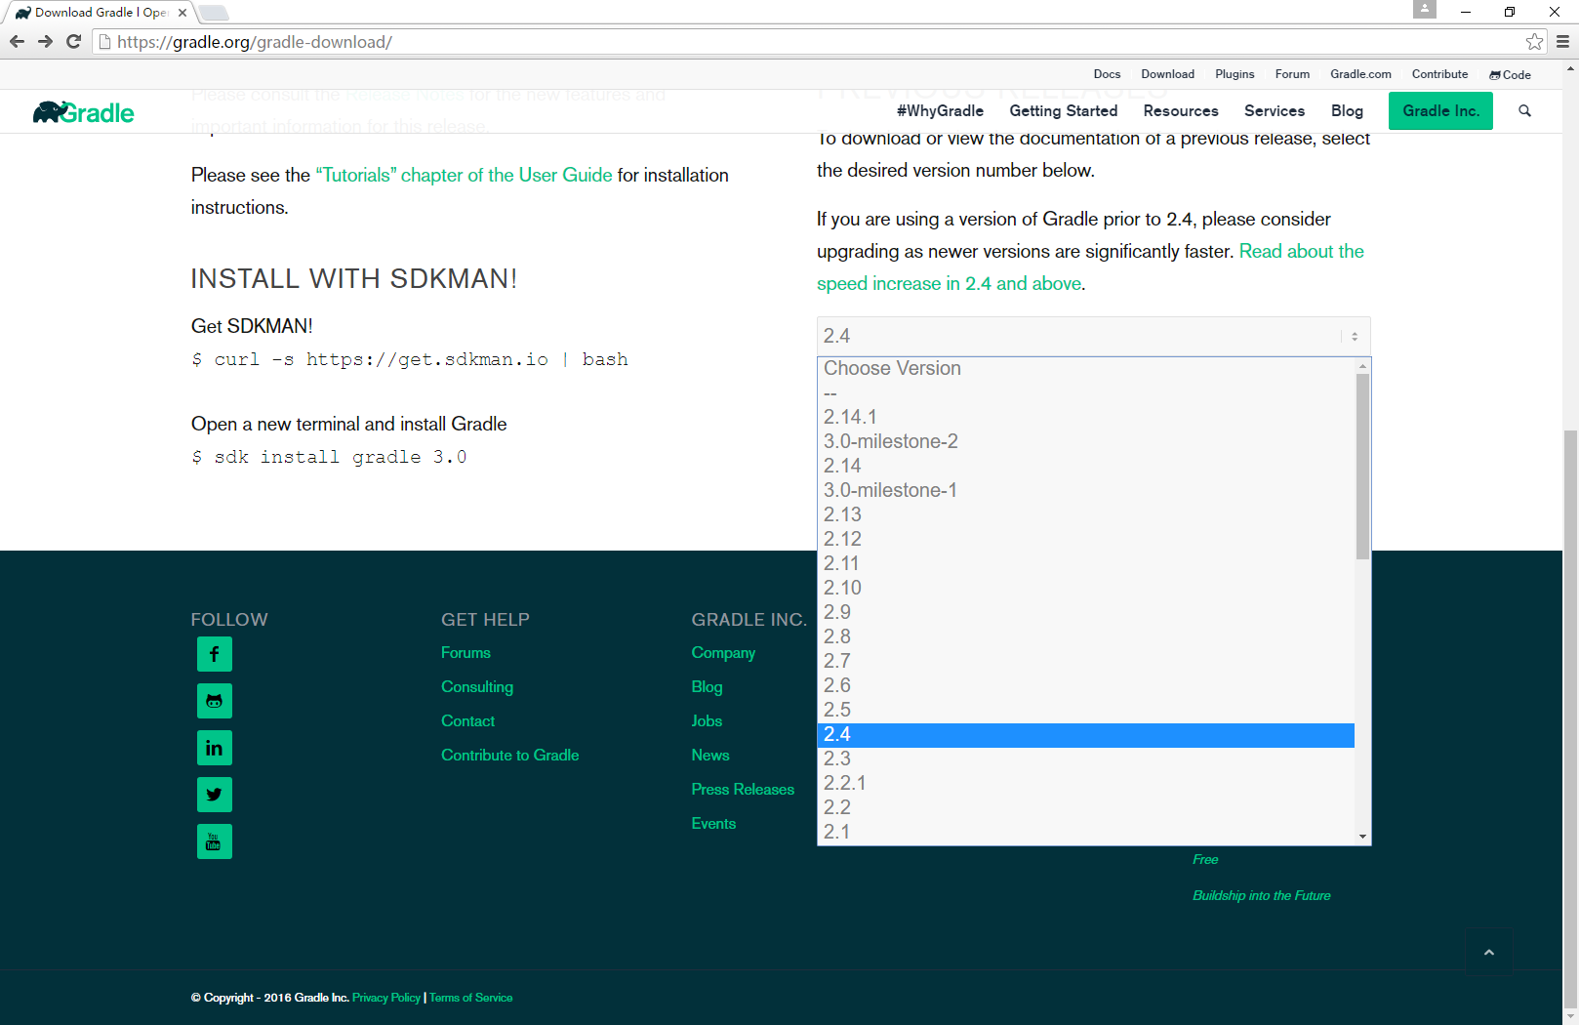The height and width of the screenshot is (1025, 1579).
Task: Open the Consulting help link
Action: click(x=477, y=686)
